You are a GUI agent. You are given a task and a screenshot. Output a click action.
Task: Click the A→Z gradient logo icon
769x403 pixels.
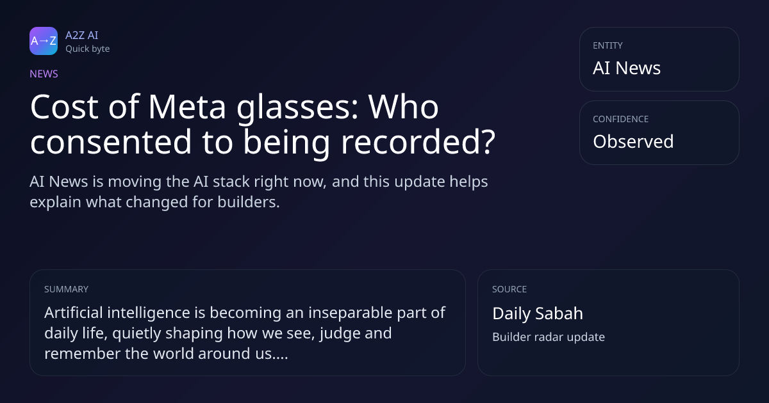coord(44,41)
